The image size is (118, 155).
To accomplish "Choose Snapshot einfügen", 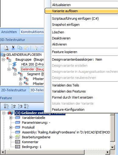I will 66,25.
